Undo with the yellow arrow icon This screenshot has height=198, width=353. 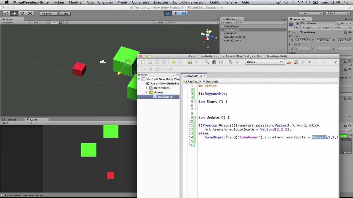tap(173, 62)
